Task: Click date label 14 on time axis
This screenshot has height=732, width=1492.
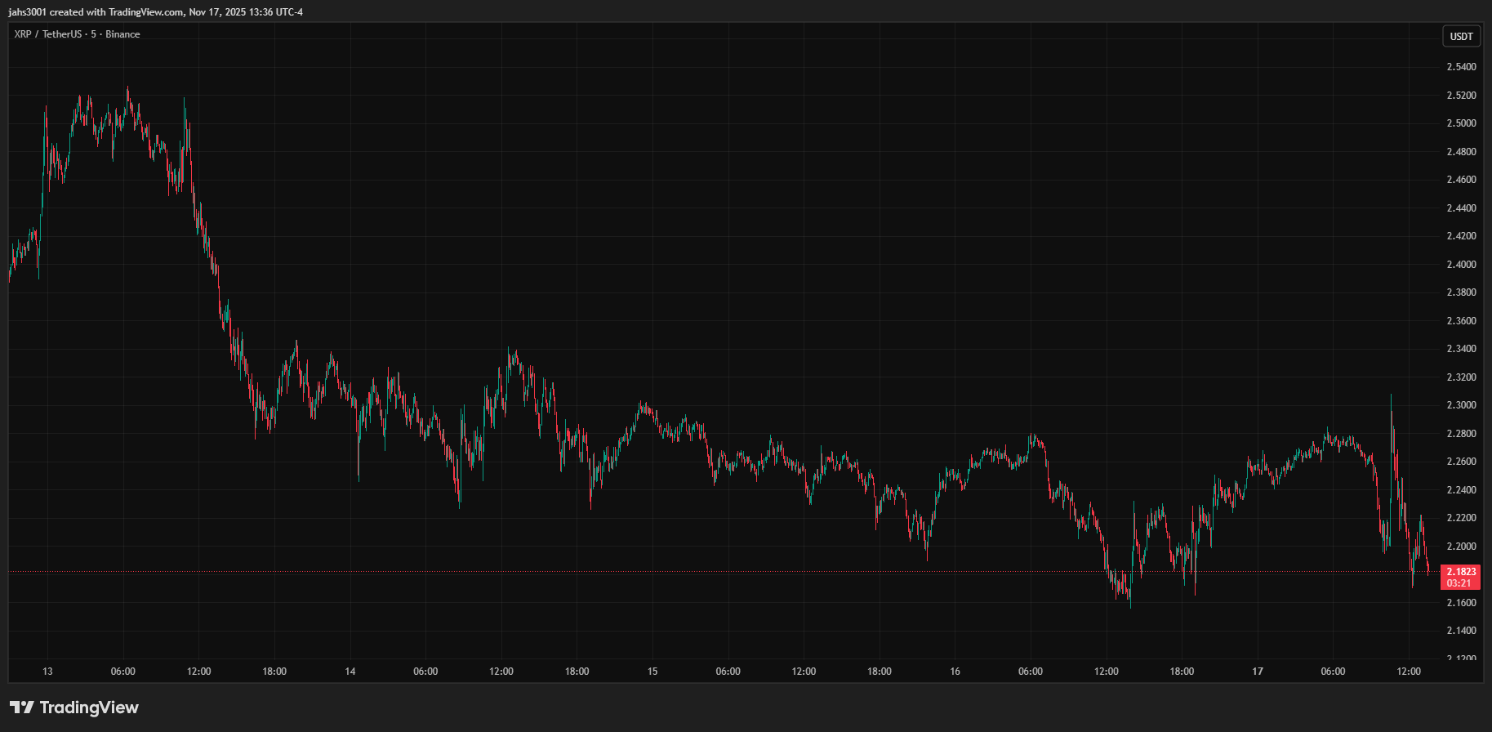Action: tap(350, 672)
